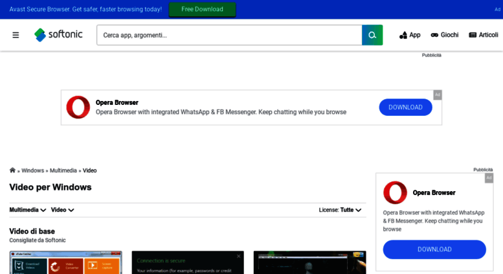Screen dimensions: 503x274
Task: Click the home icon in breadcrumb
Action: click(12, 170)
